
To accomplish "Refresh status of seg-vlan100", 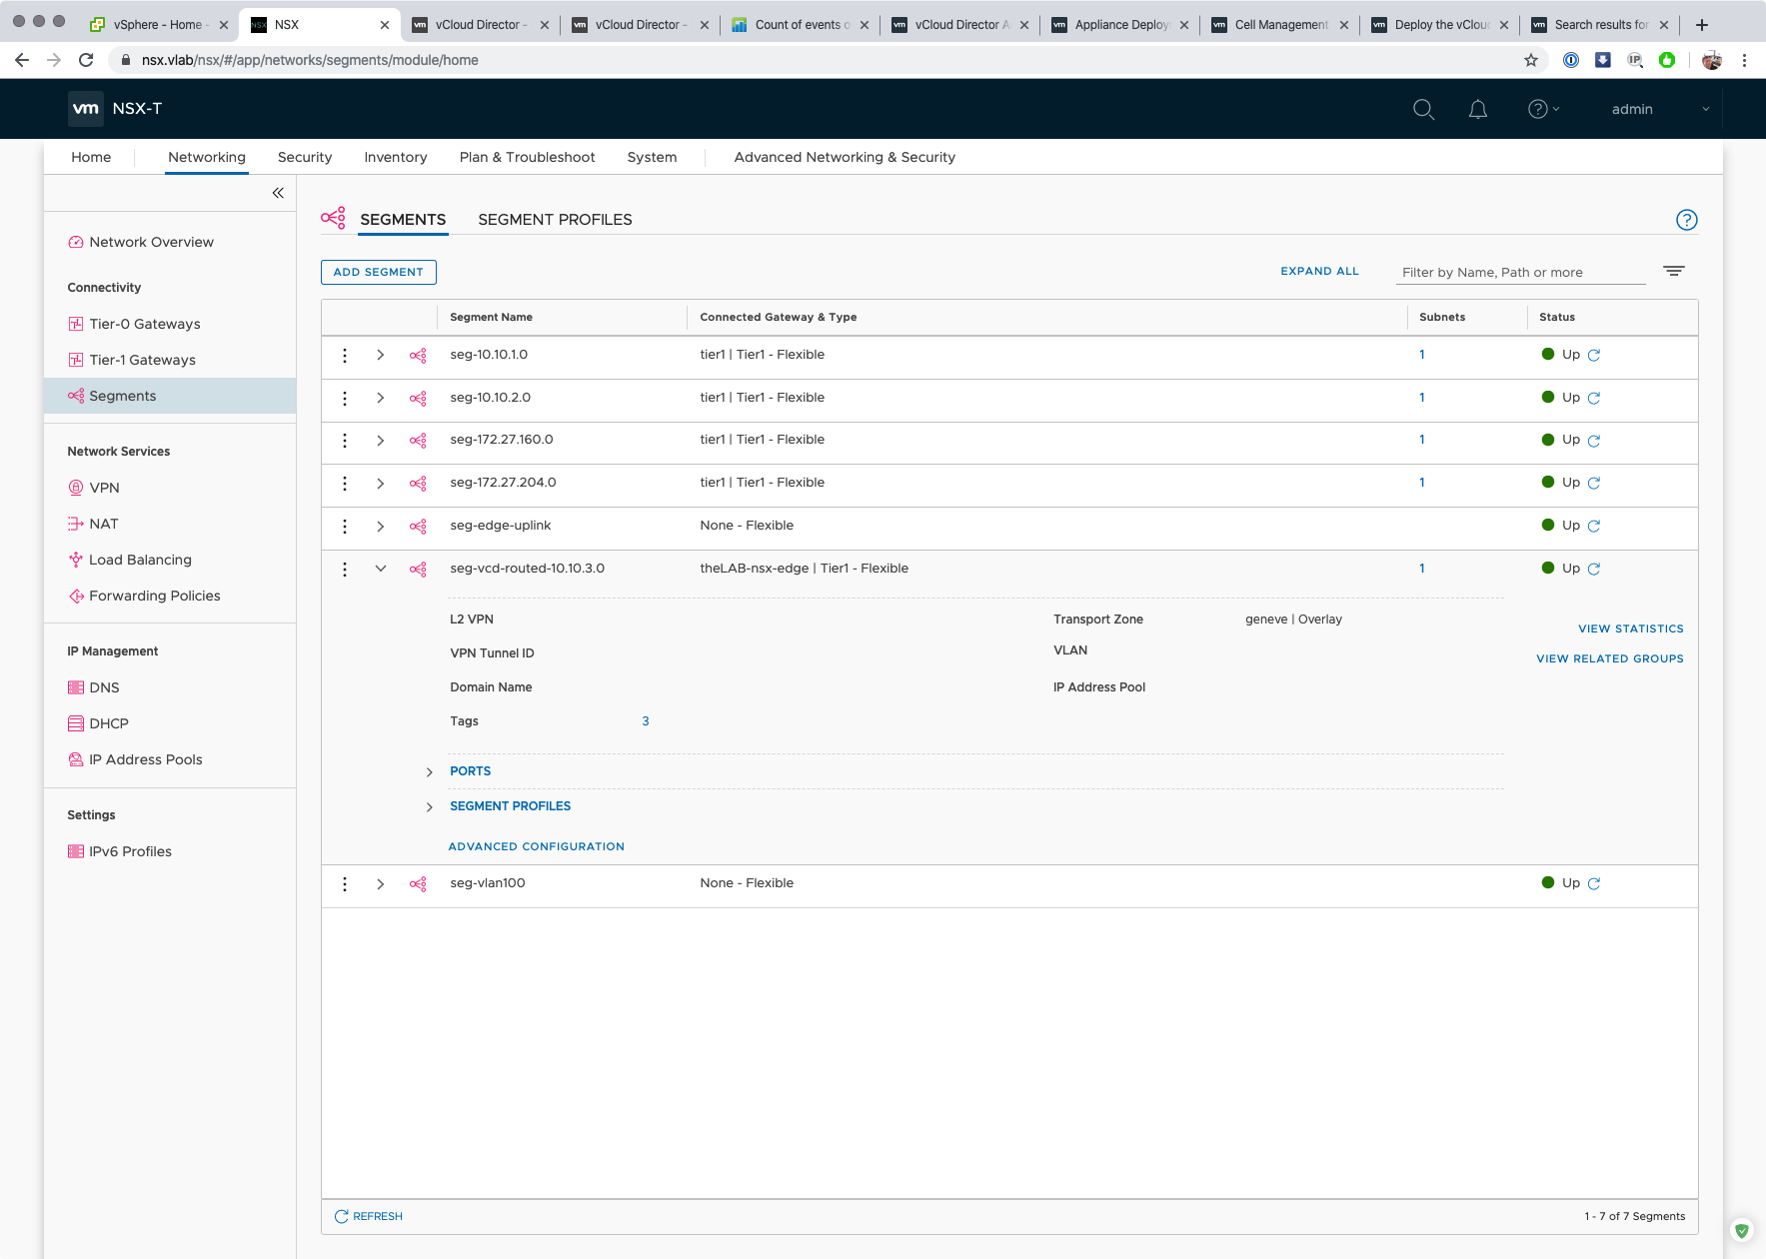I will (x=1594, y=884).
